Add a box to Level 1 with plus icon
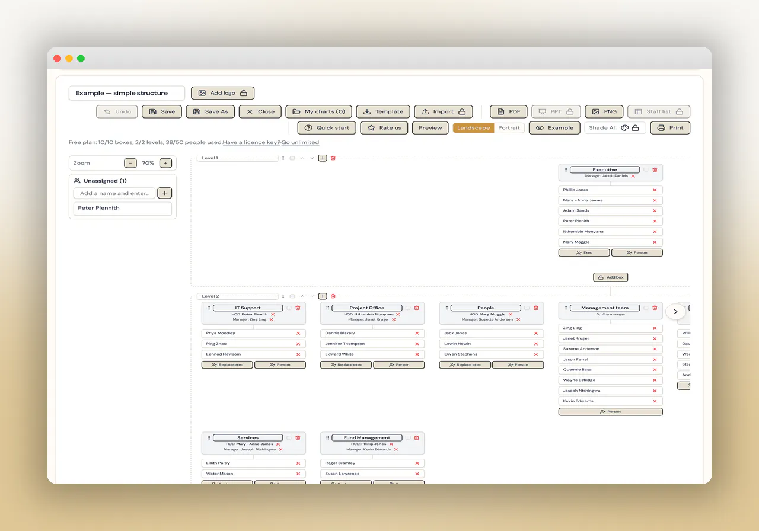The image size is (759, 531). point(323,158)
